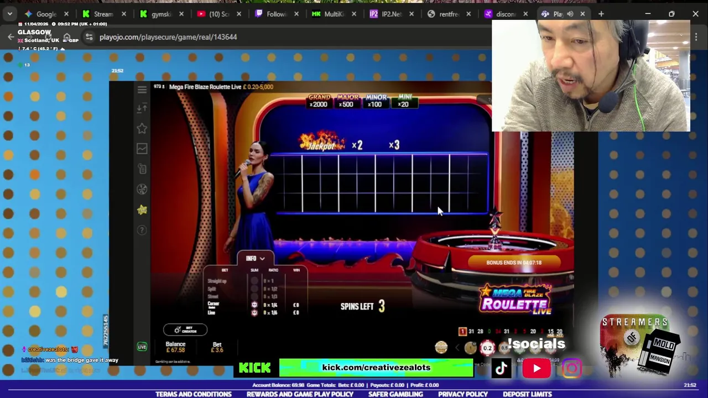
Task: Click the Bet £3.6 display
Action: click(217, 347)
